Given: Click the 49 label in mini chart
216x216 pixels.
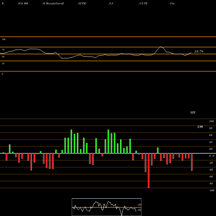Looking at the screenshot, I should [x=140, y=205].
